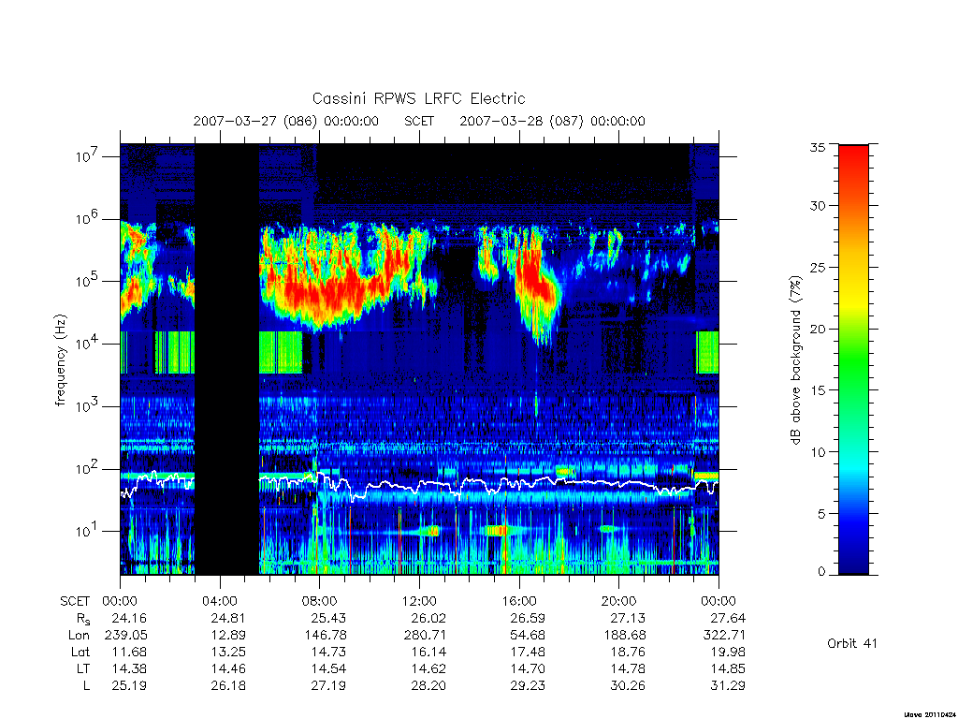
Task: Click the 5 tick on the color bar
Action: tap(820, 514)
